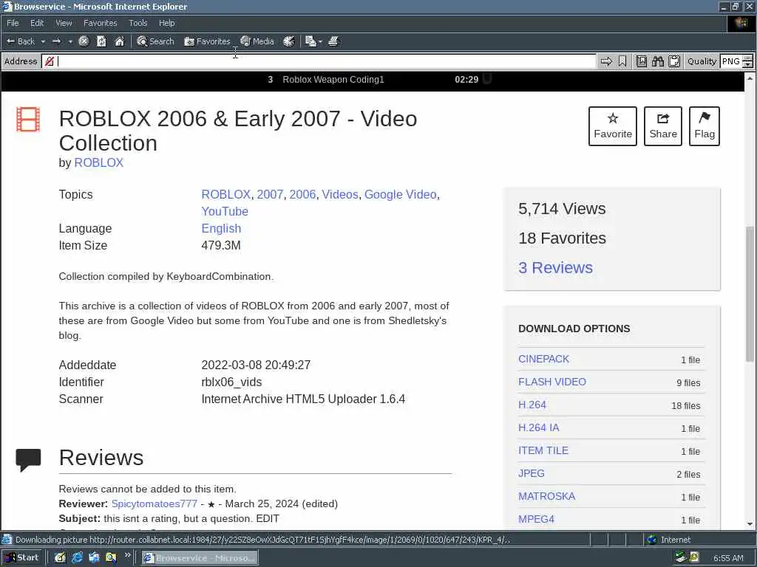Open the 2006 topic link
Screen dimensions: 757x567
point(302,194)
